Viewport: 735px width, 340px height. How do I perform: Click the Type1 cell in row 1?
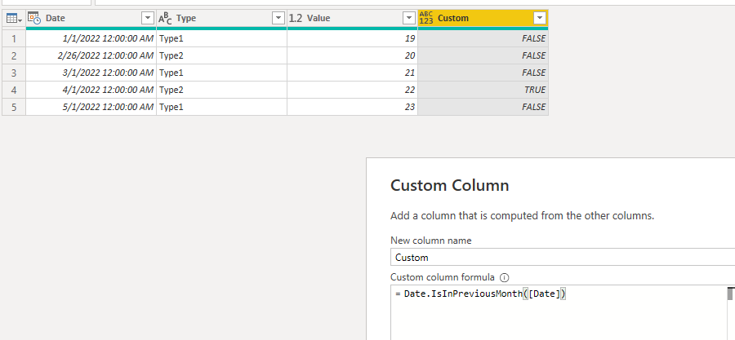point(221,38)
